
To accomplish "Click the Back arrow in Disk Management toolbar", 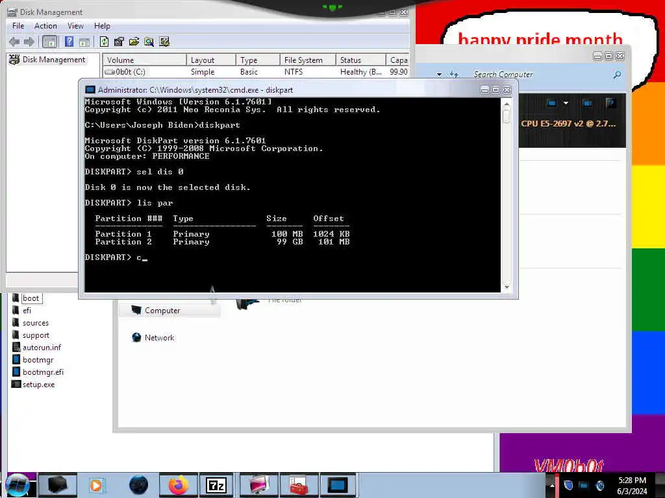I will click(x=14, y=41).
